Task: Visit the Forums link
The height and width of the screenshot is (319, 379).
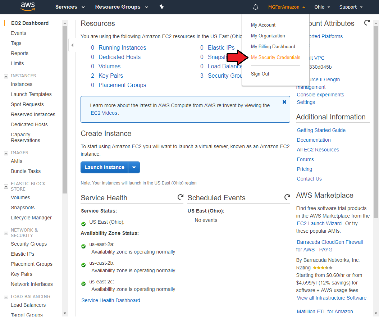Action: [x=305, y=159]
